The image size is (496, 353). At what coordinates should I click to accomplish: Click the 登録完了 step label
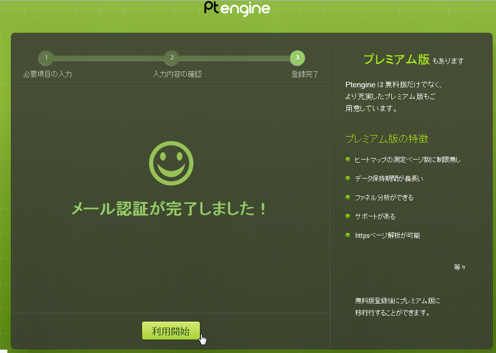(305, 74)
